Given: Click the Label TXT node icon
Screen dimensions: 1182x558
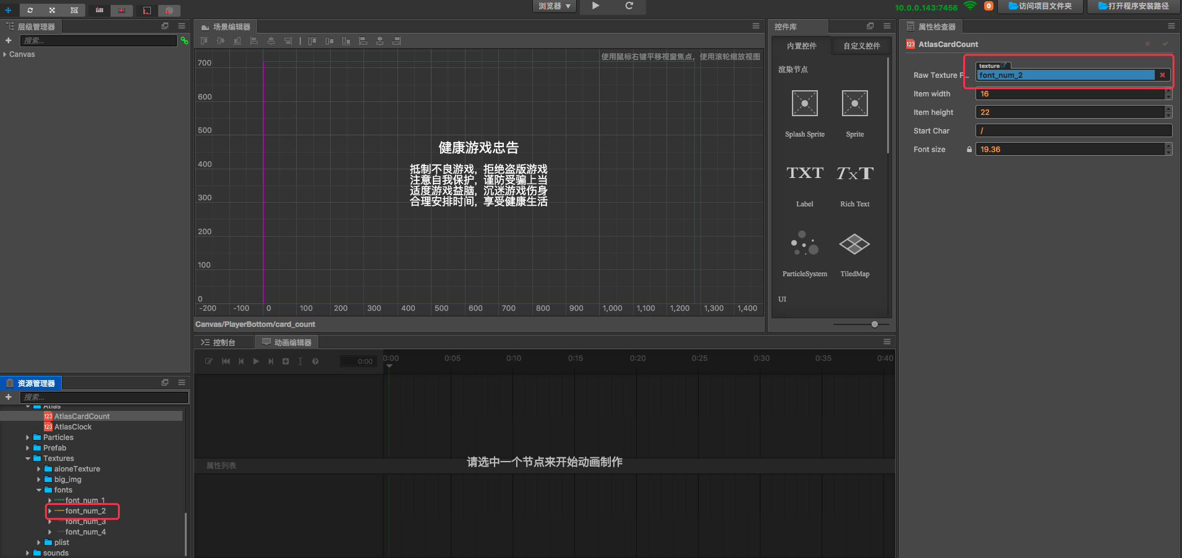Looking at the screenshot, I should point(805,173).
